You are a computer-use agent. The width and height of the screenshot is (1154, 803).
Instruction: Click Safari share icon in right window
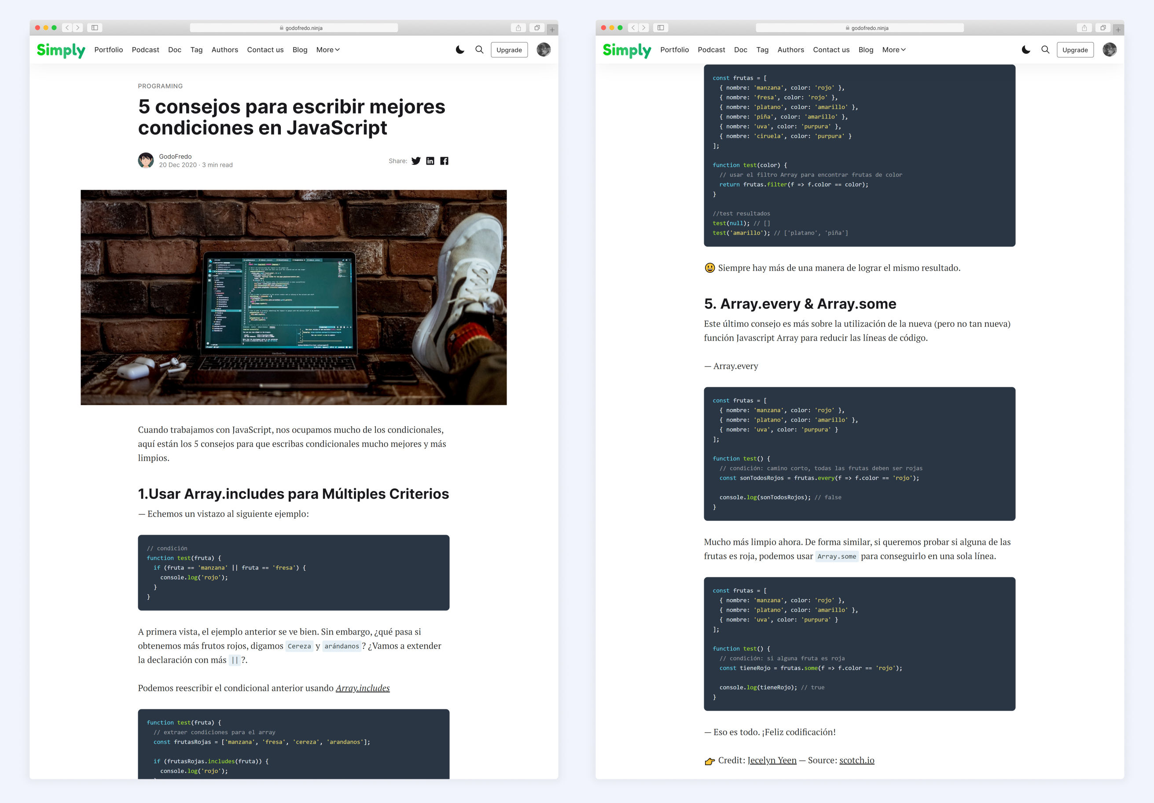coord(1084,28)
